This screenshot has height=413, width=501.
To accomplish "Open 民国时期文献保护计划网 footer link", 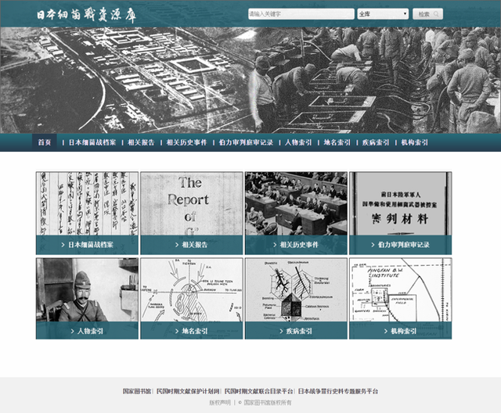I will pos(188,391).
